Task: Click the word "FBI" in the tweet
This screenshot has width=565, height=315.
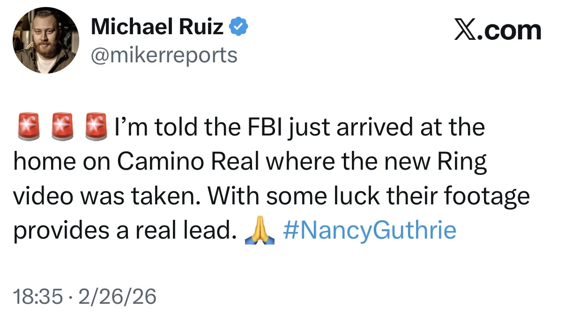Action: pyautogui.click(x=260, y=128)
